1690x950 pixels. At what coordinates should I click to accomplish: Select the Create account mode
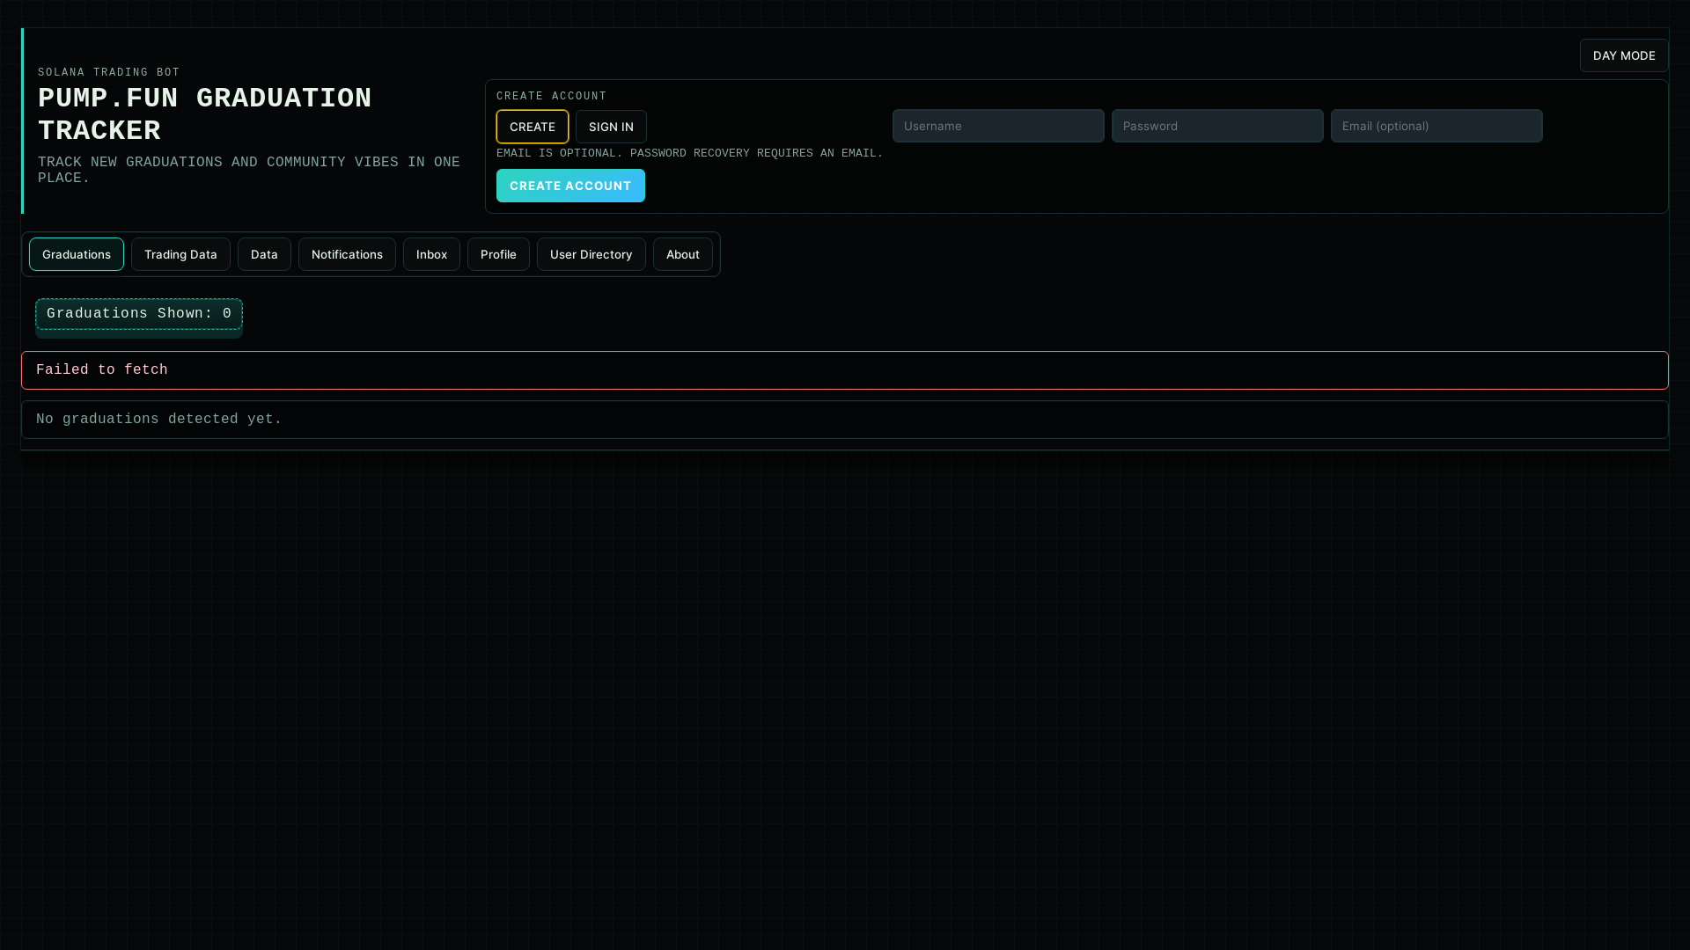coord(533,127)
